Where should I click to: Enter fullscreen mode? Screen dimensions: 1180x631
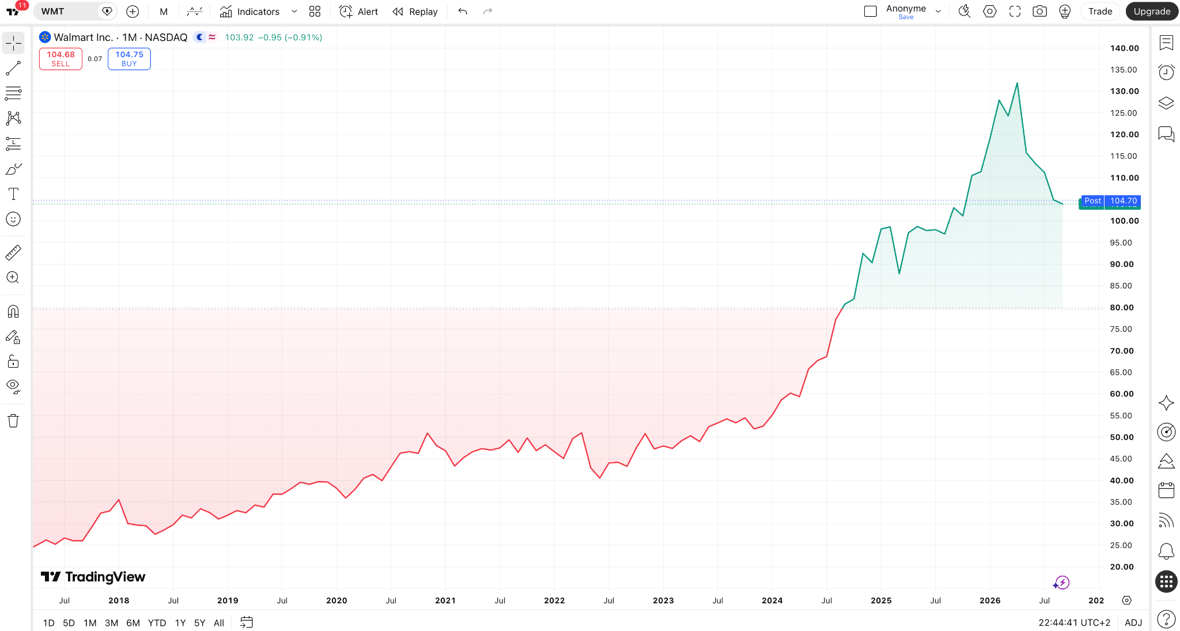(1015, 12)
